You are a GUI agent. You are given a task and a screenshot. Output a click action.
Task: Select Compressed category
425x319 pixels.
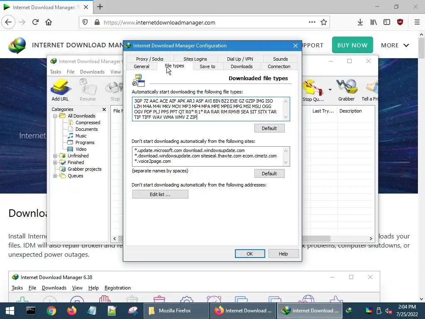click(x=88, y=123)
